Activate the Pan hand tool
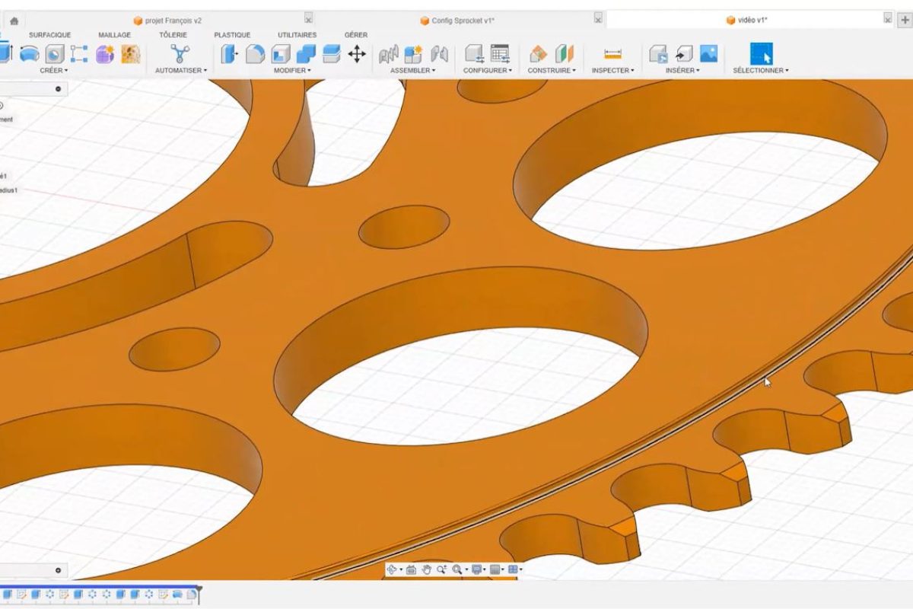The image size is (913, 609). click(427, 569)
